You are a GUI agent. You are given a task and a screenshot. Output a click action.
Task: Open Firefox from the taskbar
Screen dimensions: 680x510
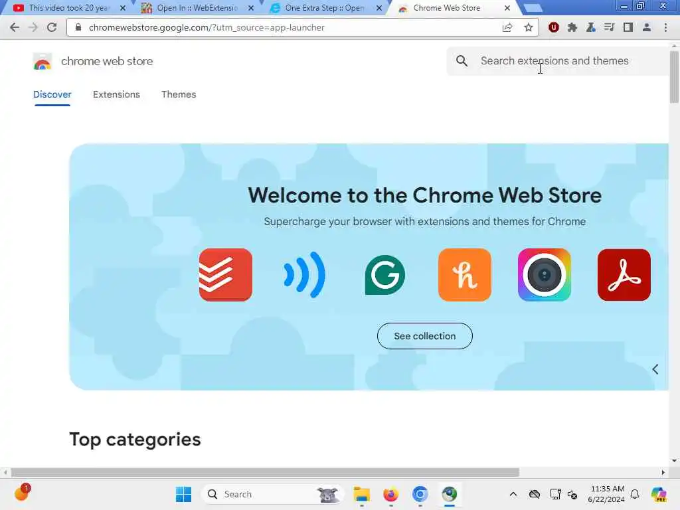tap(390, 494)
